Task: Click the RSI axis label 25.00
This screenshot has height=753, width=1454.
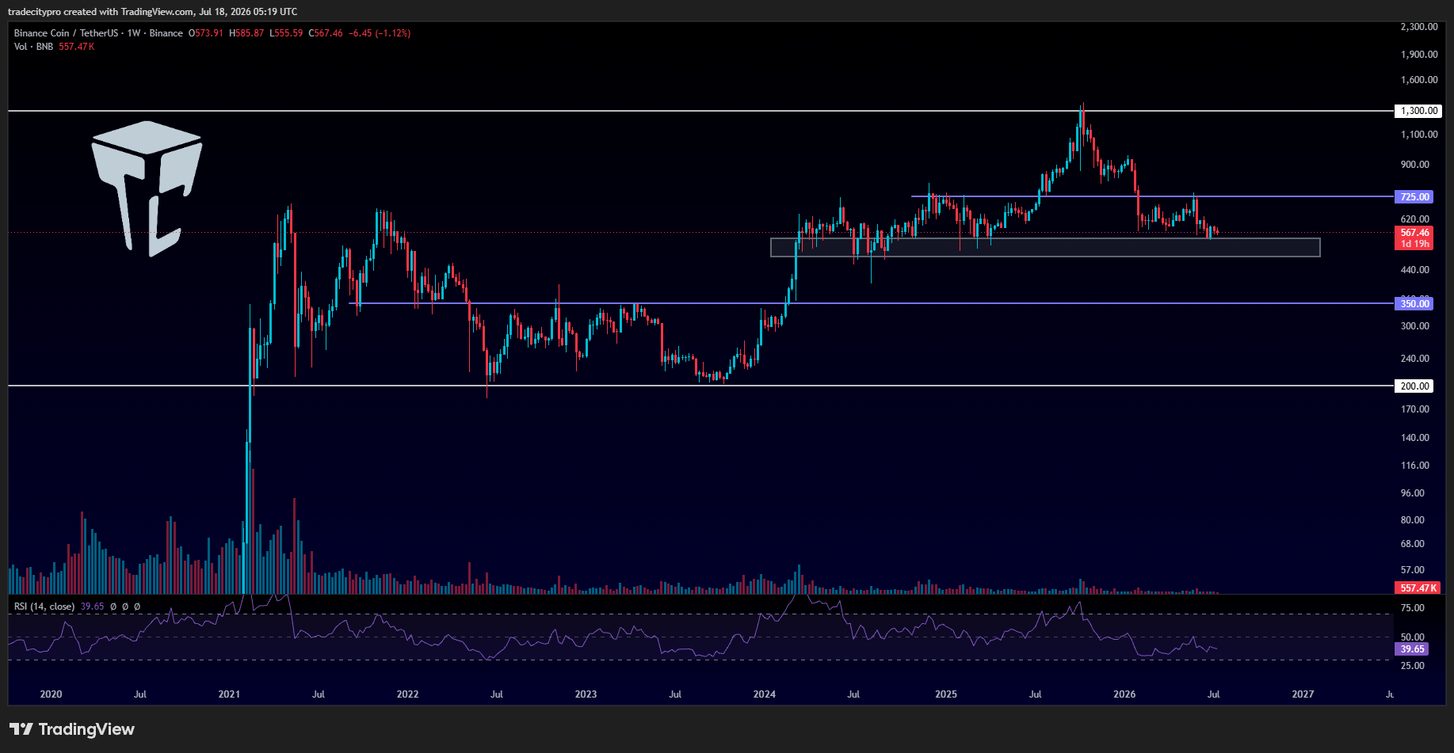Action: point(1413,666)
